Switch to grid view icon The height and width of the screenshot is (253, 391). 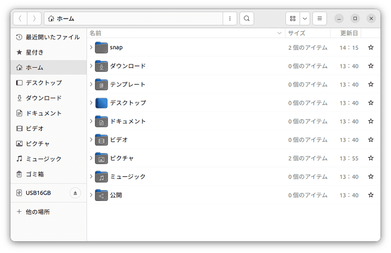293,19
